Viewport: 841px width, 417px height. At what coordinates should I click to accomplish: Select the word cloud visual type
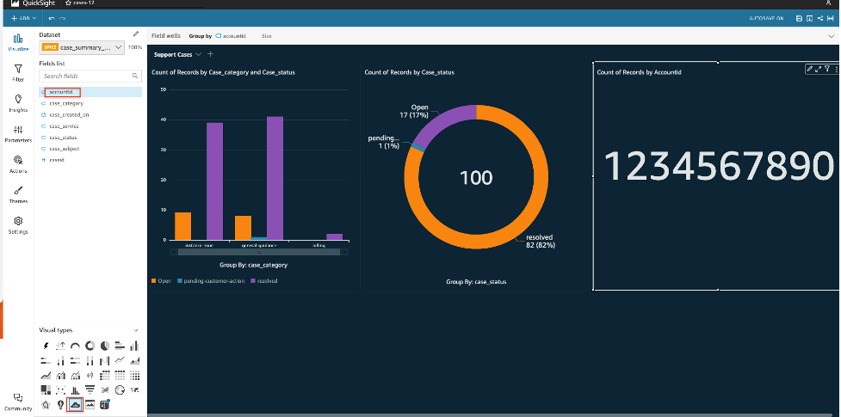[x=75, y=405]
